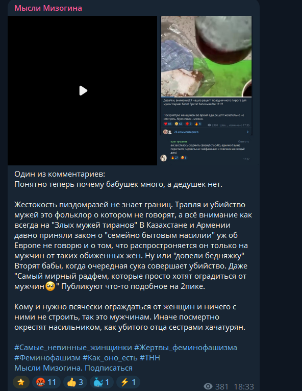Click the 18:33 post timestamp
Screen dimensions: 302x391
(x=244, y=386)
